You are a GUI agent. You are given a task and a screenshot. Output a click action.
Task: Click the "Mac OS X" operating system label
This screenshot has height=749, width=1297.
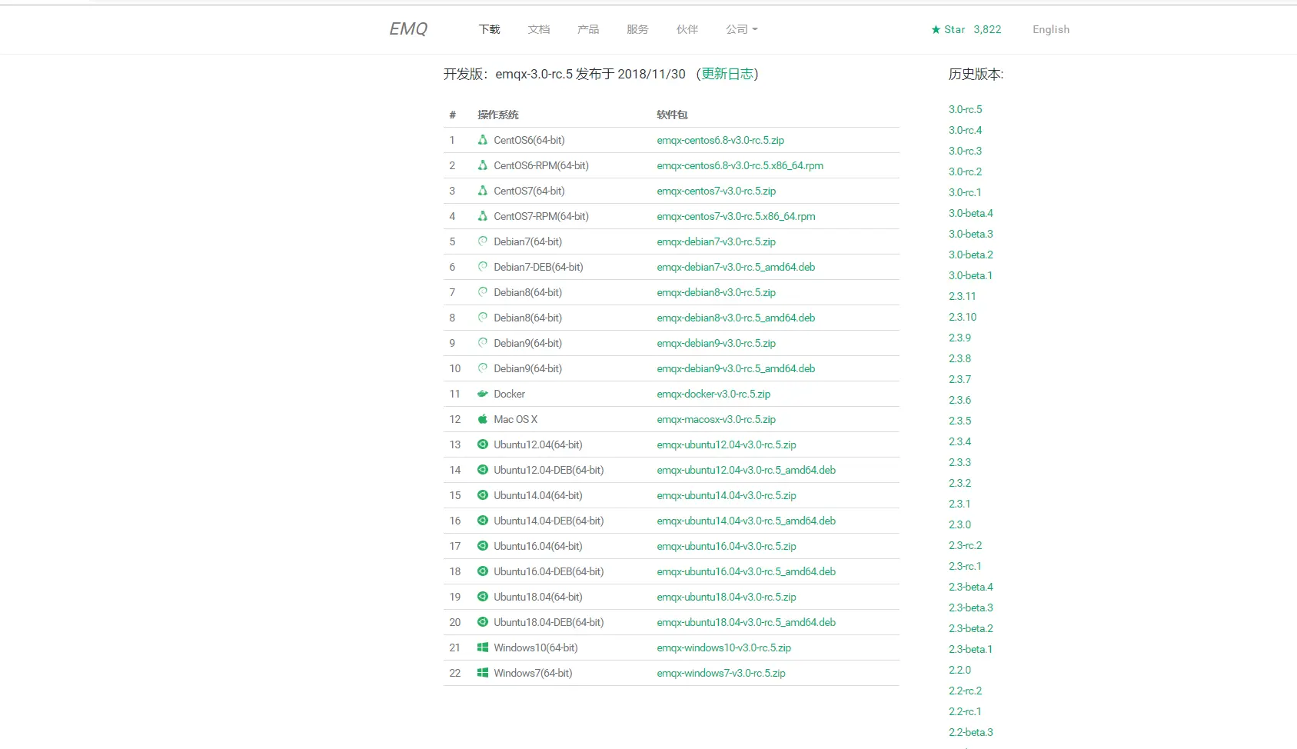coord(516,419)
